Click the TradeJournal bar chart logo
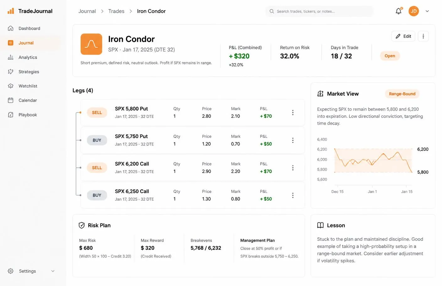Image resolution: width=442 pixels, height=286 pixels. pos(11,11)
